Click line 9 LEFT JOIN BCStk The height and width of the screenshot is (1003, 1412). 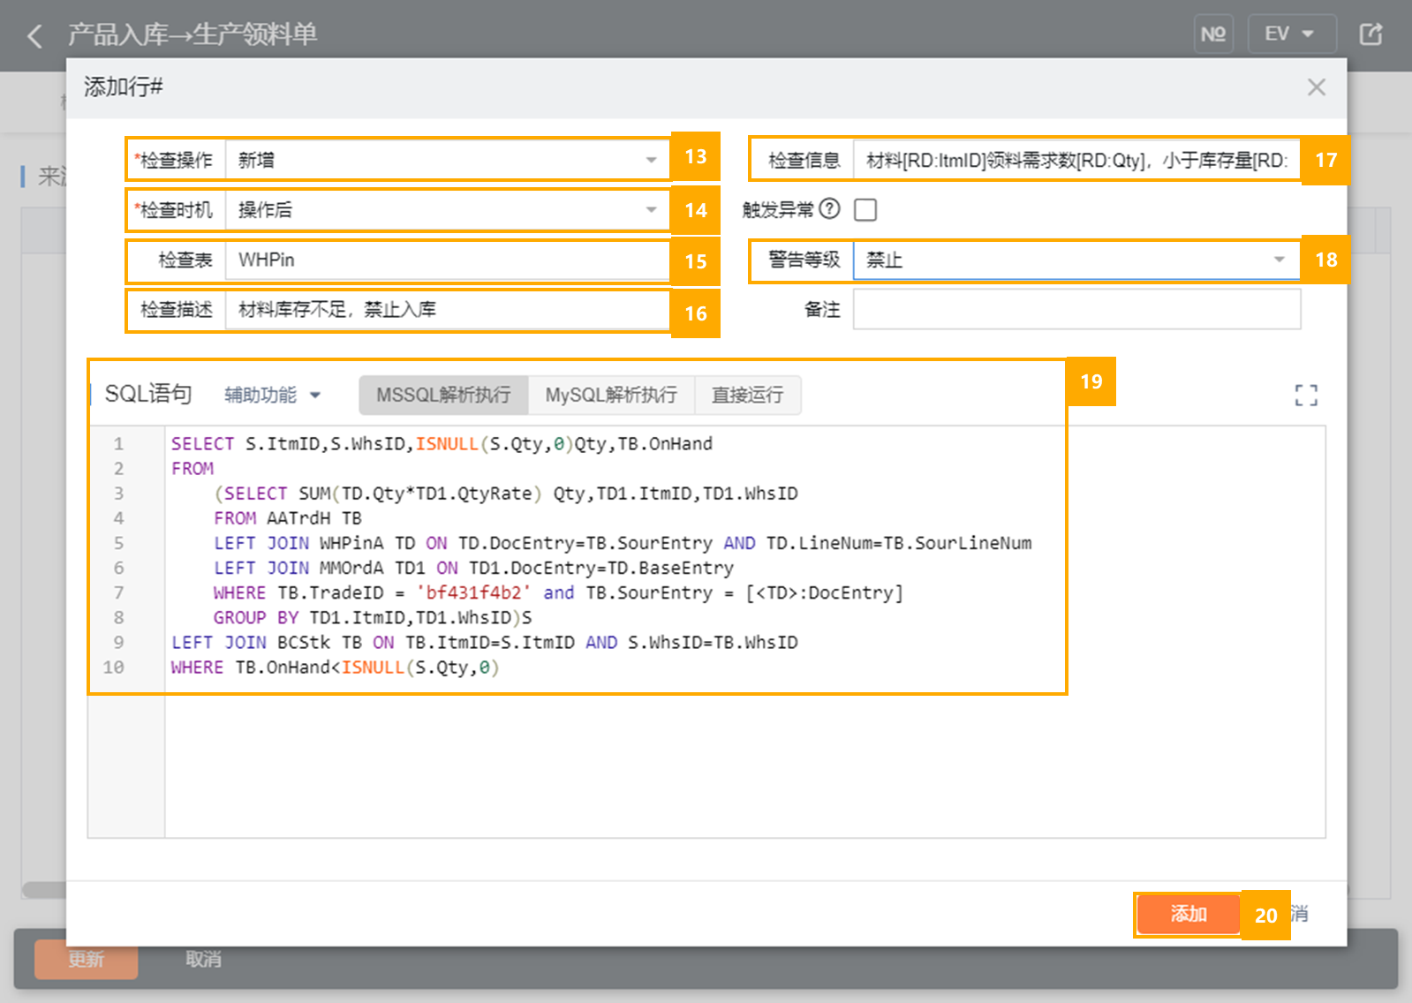click(x=485, y=642)
